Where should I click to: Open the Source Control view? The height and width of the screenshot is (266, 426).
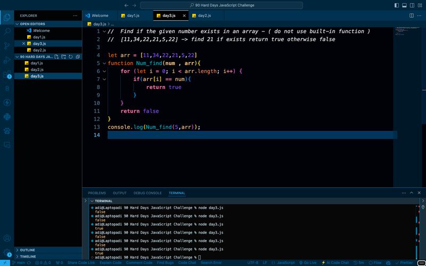(7, 46)
